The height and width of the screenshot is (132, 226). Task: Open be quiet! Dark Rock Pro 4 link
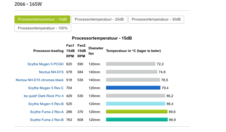coord(44,96)
